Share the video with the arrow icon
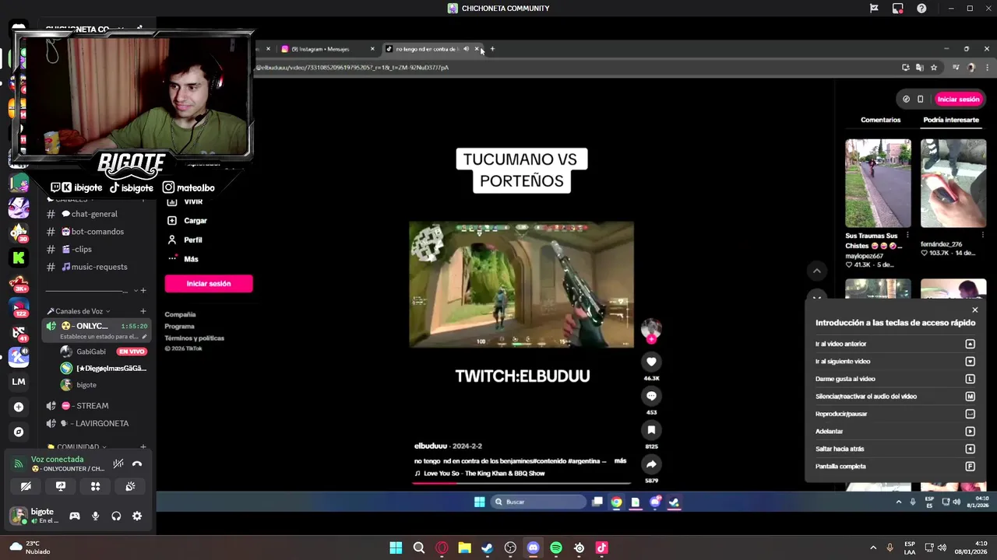The width and height of the screenshot is (997, 560). 651,464
